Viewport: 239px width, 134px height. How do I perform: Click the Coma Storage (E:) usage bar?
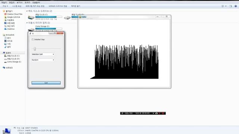(49, 29)
